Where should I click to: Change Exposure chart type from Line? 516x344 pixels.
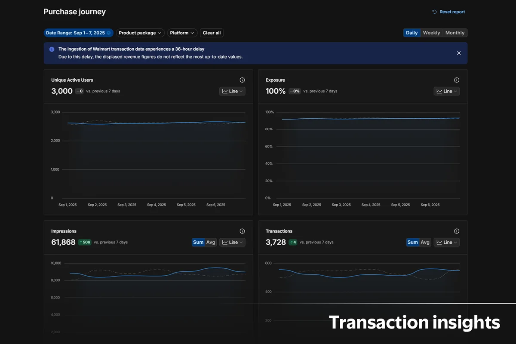click(x=446, y=91)
